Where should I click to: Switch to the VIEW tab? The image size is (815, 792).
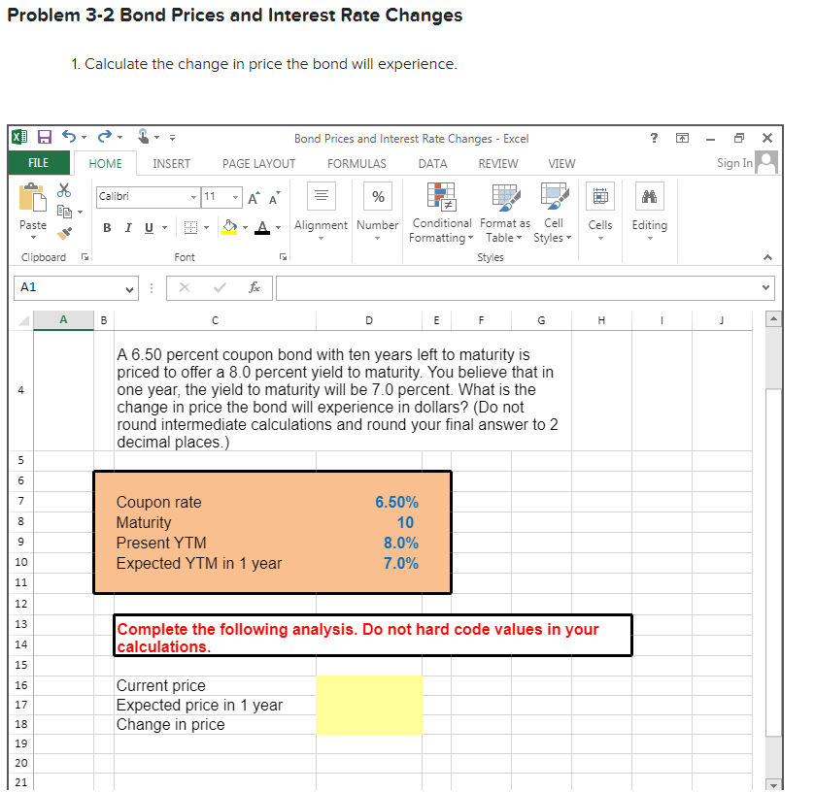click(x=561, y=164)
